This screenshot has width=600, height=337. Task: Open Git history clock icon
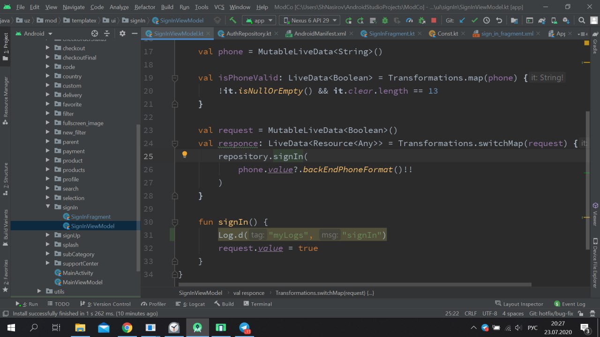[x=487, y=21]
